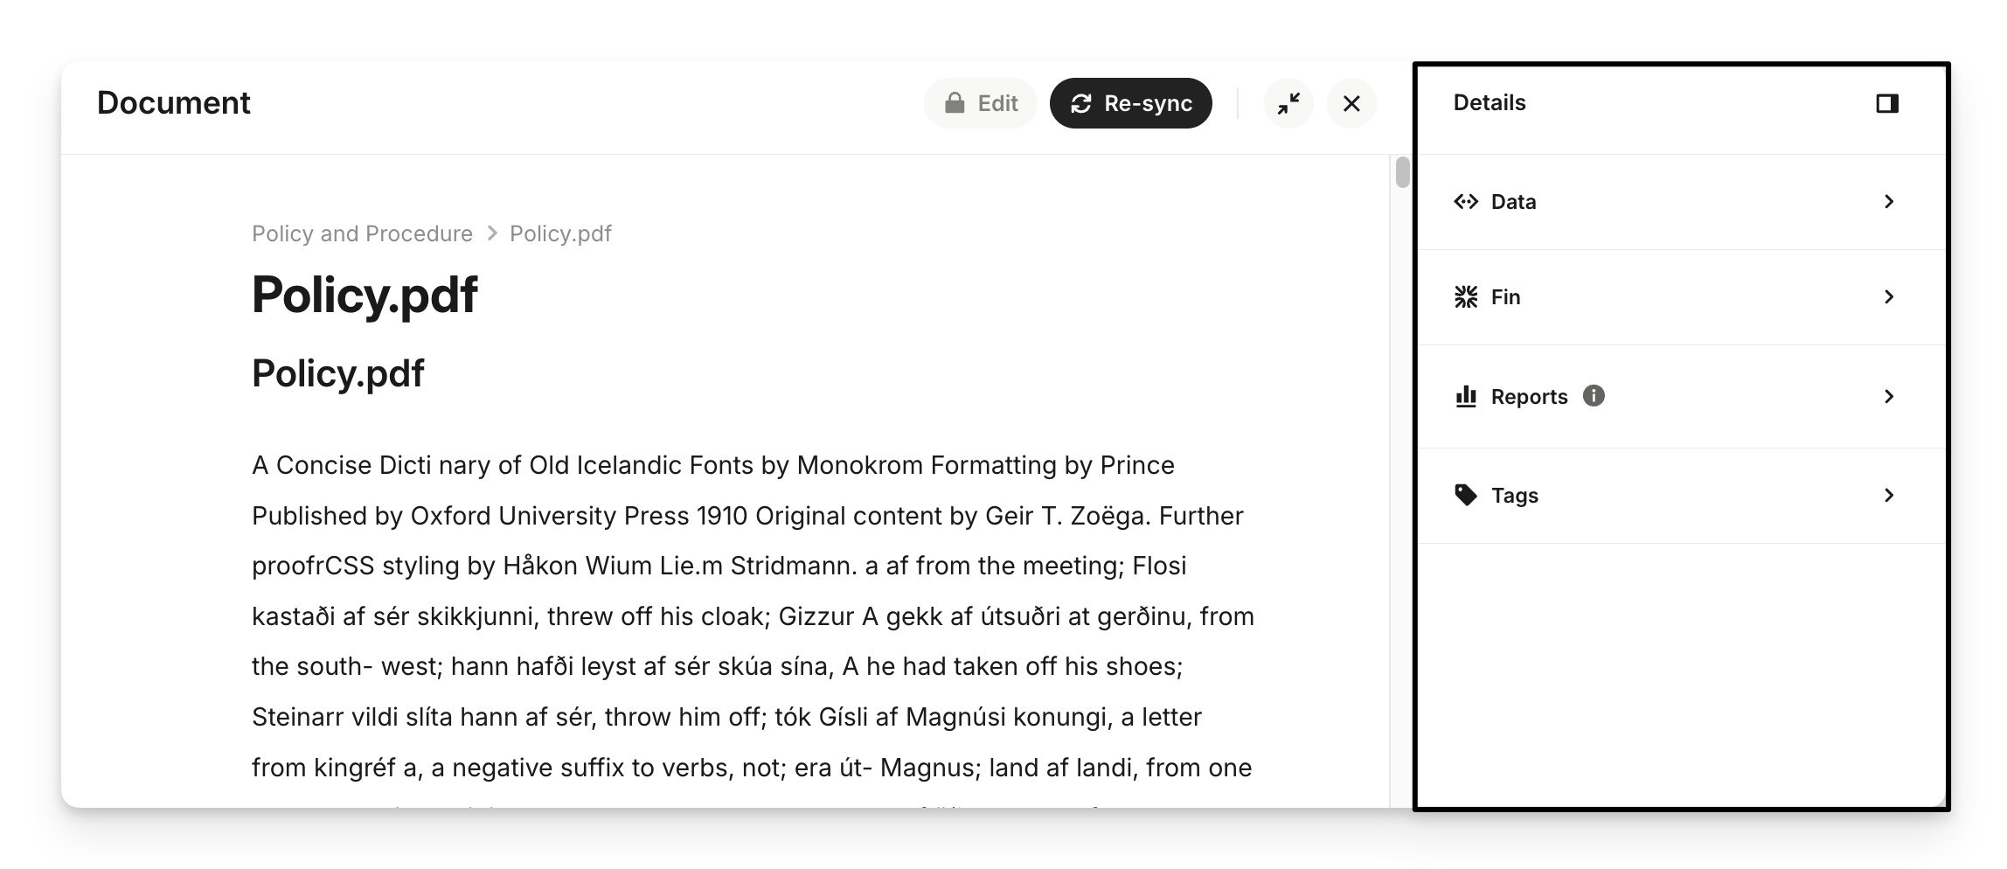Image resolution: width=2007 pixels, height=869 pixels.
Task: Expand the Tags section chevron
Action: pos(1889,496)
